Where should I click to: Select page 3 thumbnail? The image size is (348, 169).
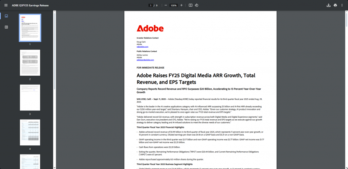pyautogui.click(x=30, y=98)
